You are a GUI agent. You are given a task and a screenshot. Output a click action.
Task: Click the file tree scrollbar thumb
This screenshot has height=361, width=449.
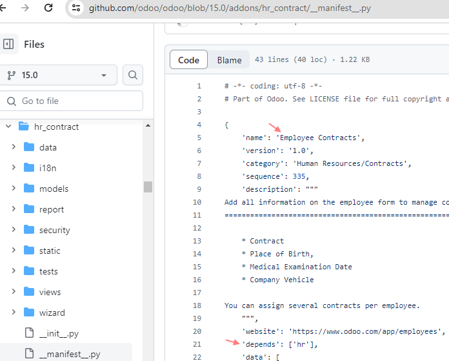[148, 187]
